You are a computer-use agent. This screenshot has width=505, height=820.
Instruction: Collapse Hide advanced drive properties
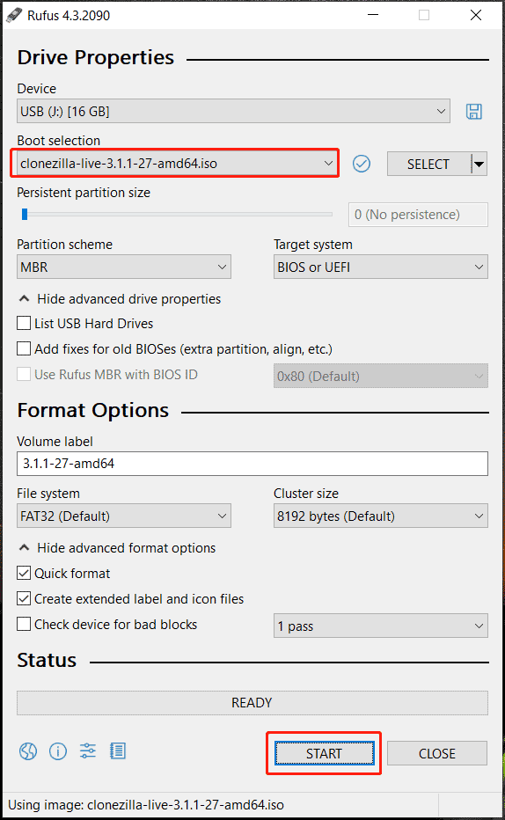tap(120, 298)
